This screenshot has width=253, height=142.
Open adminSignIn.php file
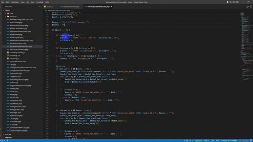[16, 37]
